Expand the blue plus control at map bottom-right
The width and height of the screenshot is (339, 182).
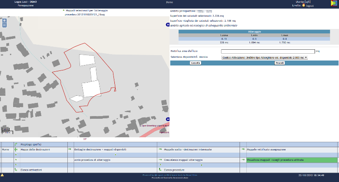pyautogui.click(x=168, y=119)
